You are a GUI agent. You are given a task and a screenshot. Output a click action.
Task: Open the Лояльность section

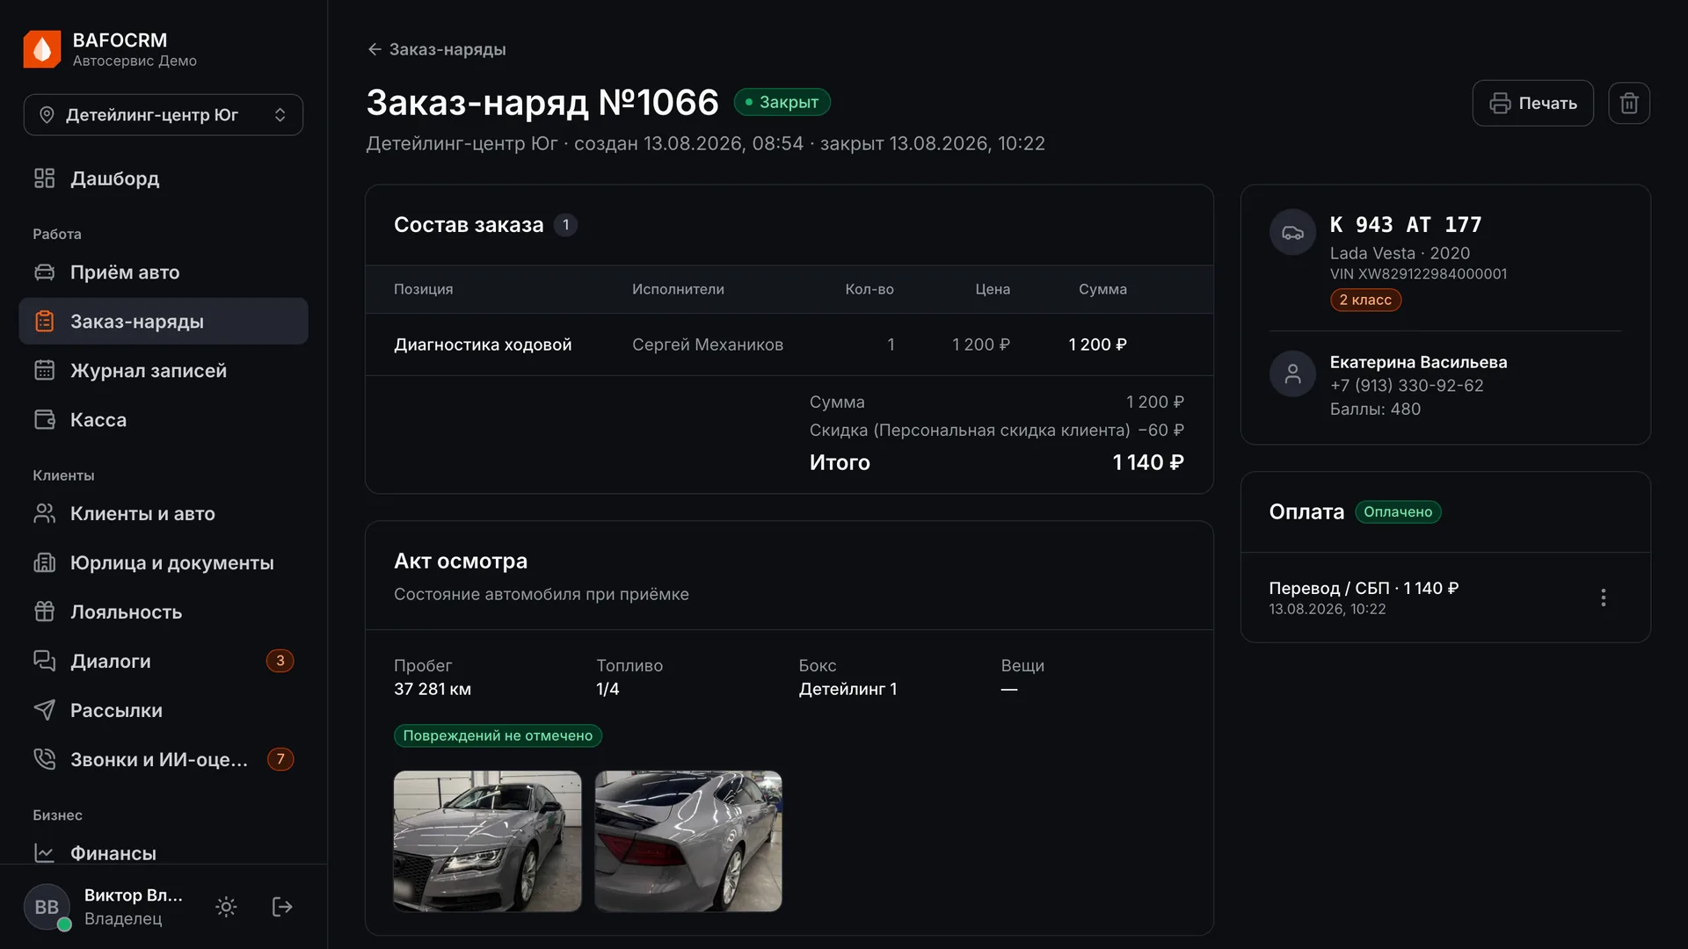[164, 612]
